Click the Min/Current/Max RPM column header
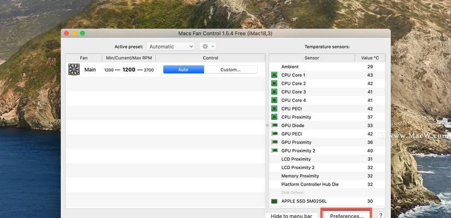Screen dimensions: 451x218 pos(129,58)
